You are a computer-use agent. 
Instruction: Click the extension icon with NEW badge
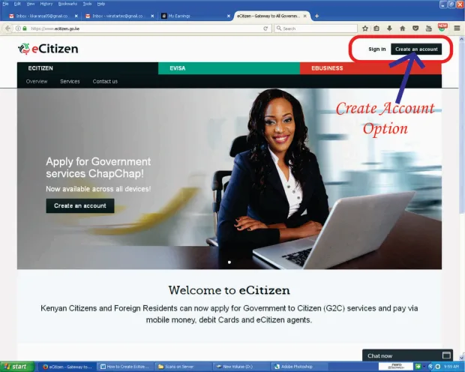[442, 28]
